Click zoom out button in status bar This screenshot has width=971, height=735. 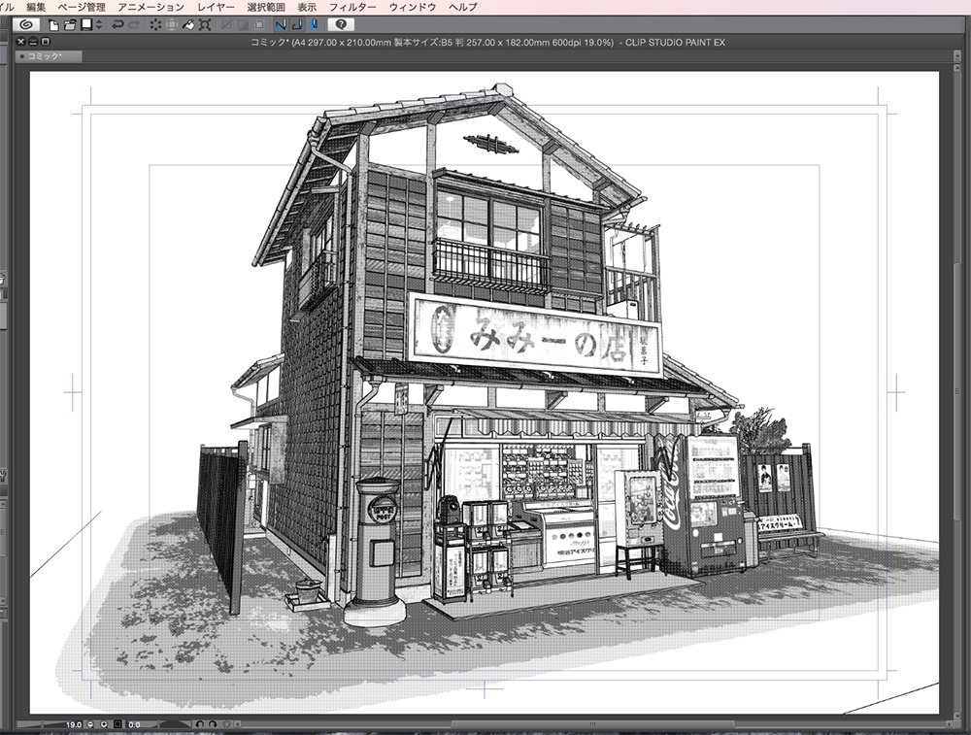(90, 724)
